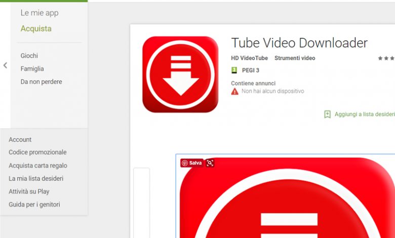Open La mia lista desideri link
The width and height of the screenshot is (395, 238).
[36, 179]
